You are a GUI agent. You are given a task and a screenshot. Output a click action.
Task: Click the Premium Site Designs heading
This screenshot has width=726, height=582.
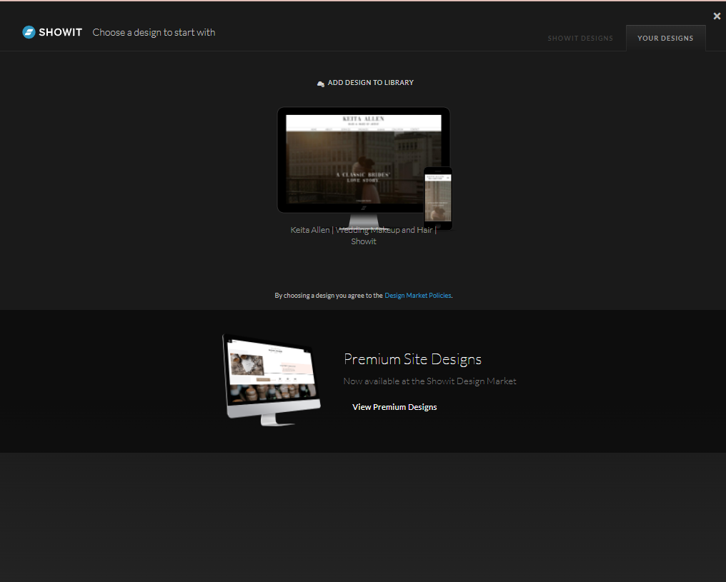tap(412, 359)
